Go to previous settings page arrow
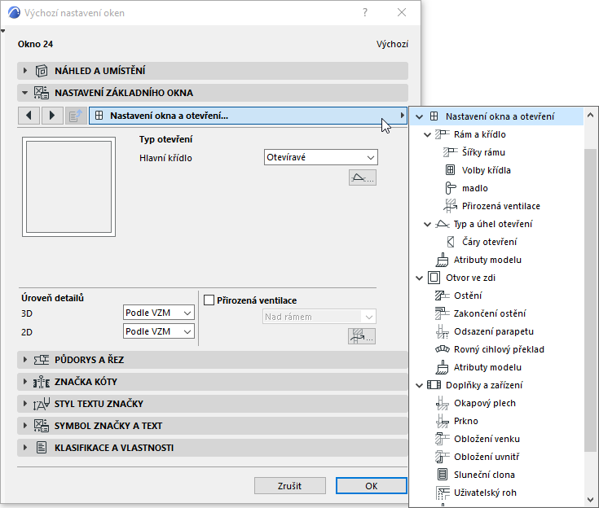This screenshot has width=599, height=508. coord(29,116)
